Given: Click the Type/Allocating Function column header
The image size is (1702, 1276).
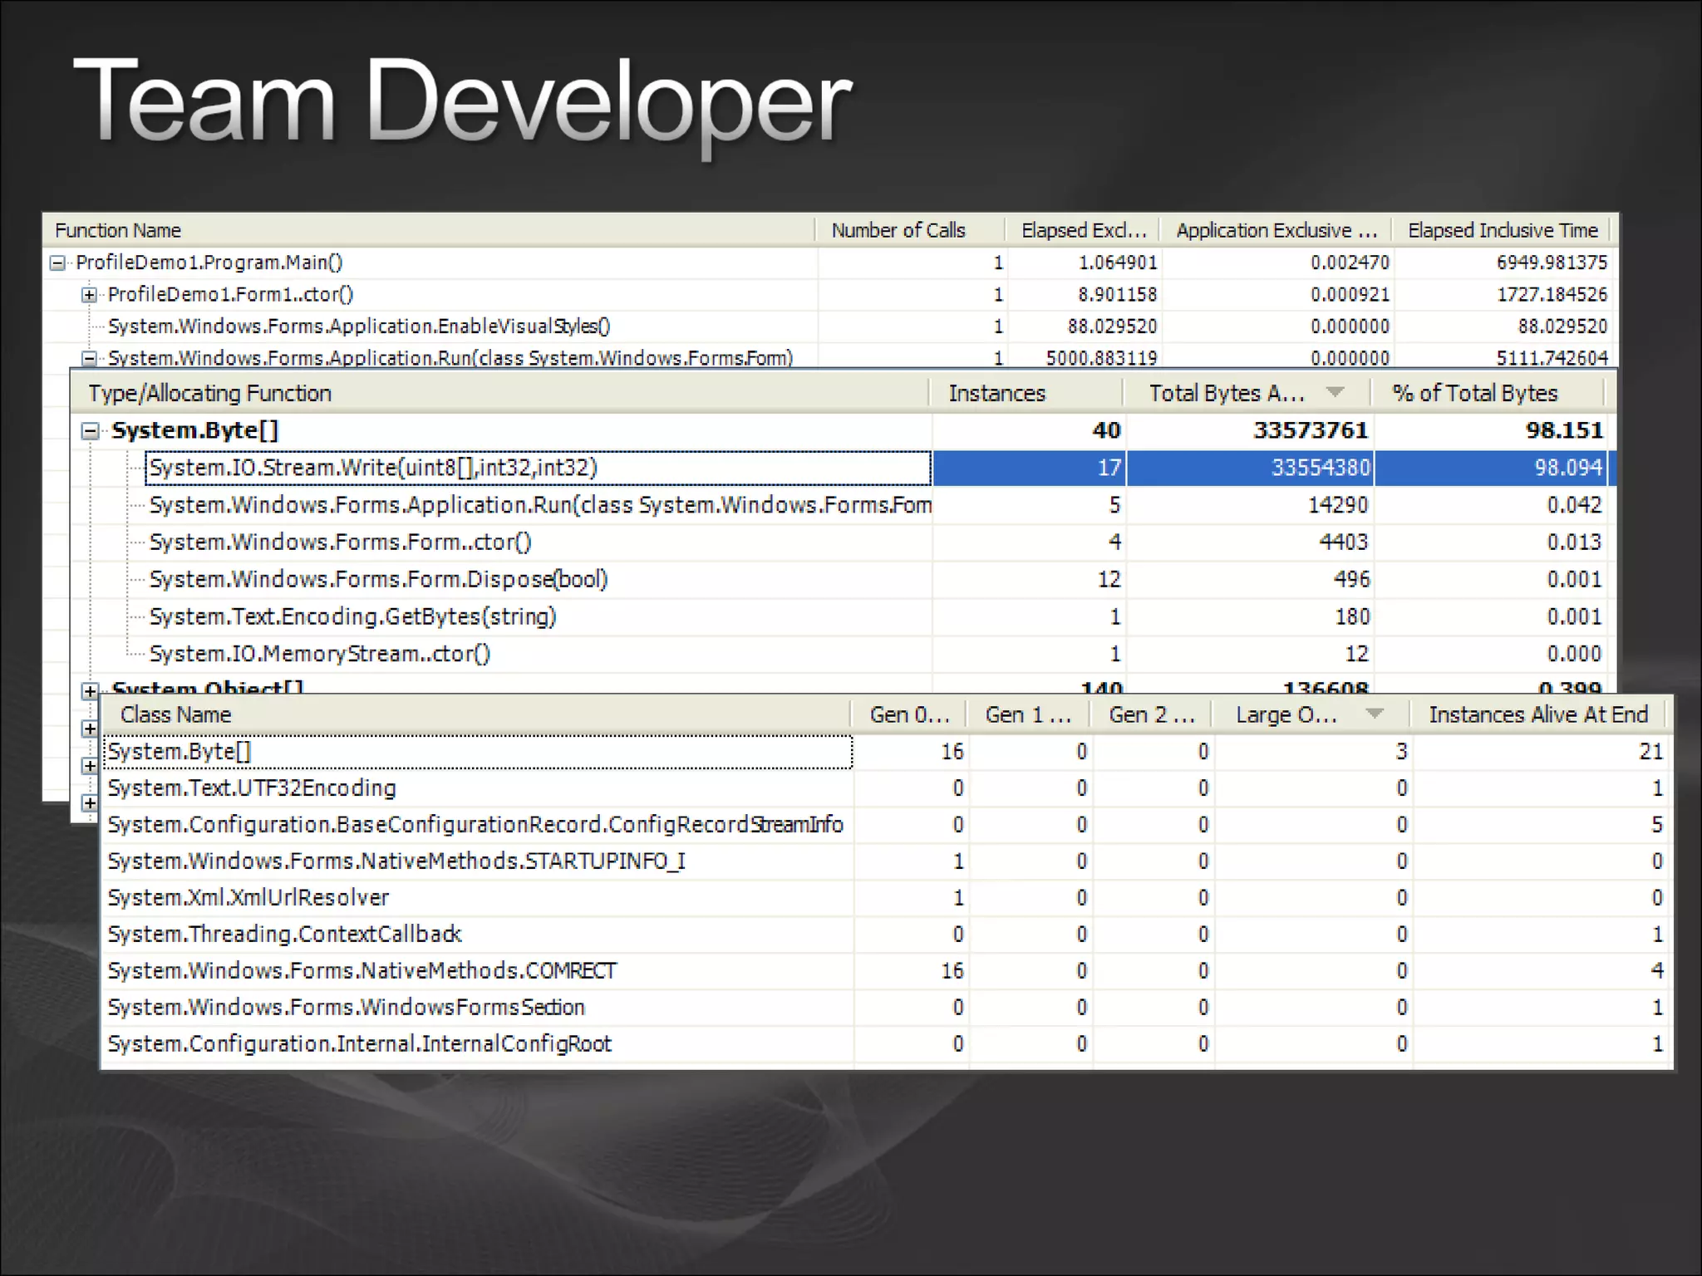Looking at the screenshot, I should pos(500,393).
